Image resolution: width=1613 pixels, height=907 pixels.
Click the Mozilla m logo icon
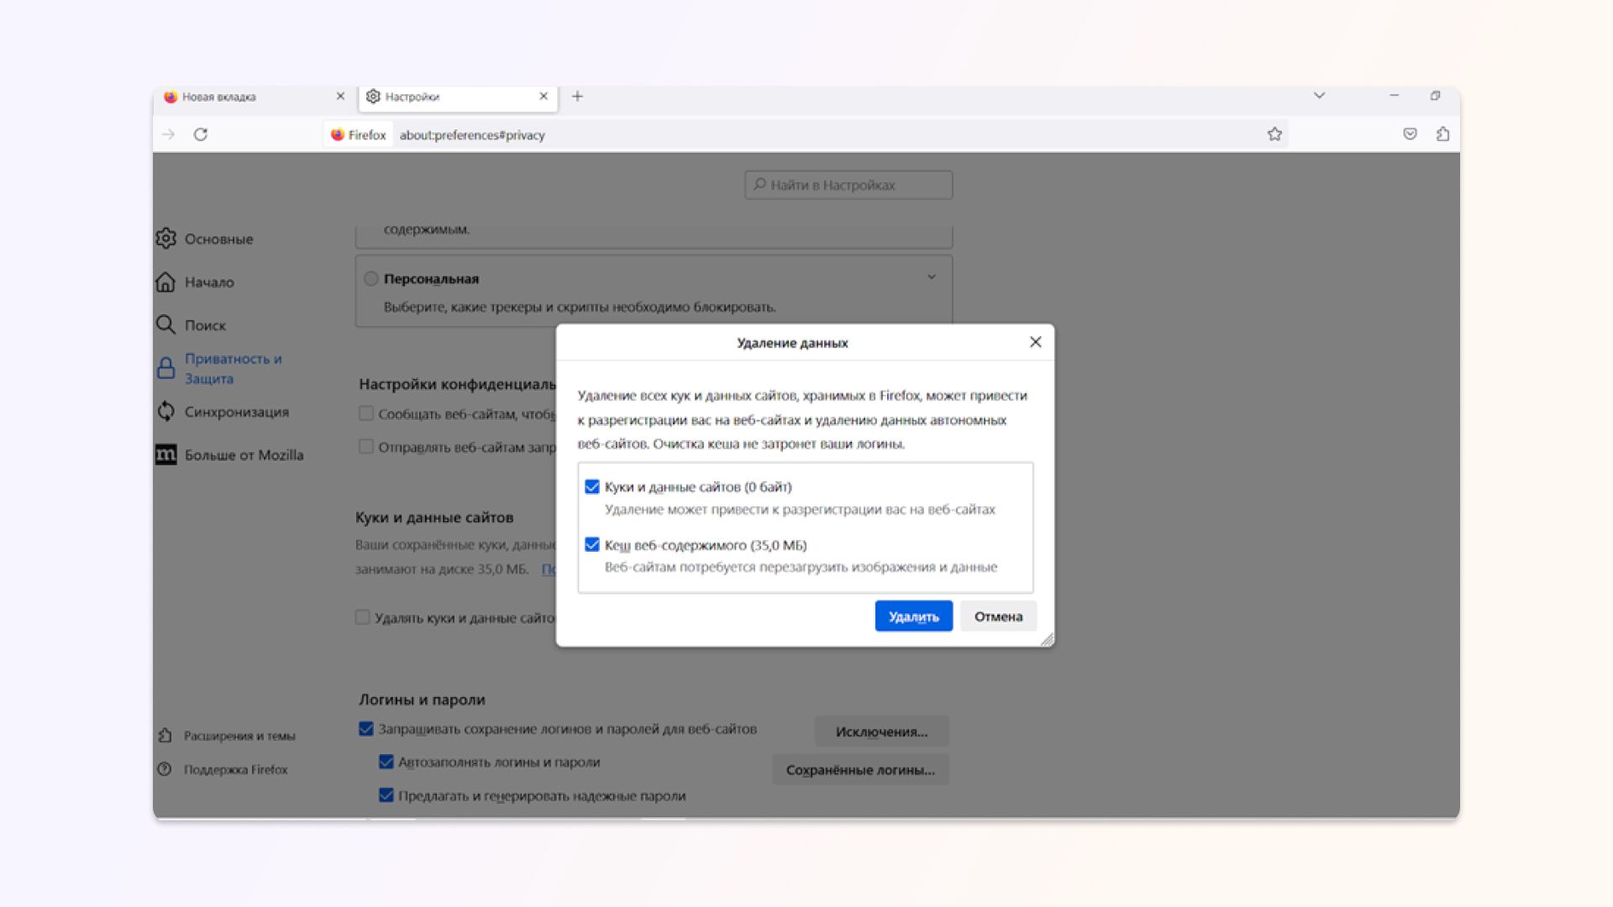click(166, 455)
